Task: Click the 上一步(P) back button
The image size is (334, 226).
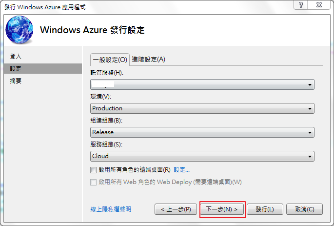Action: 176,209
